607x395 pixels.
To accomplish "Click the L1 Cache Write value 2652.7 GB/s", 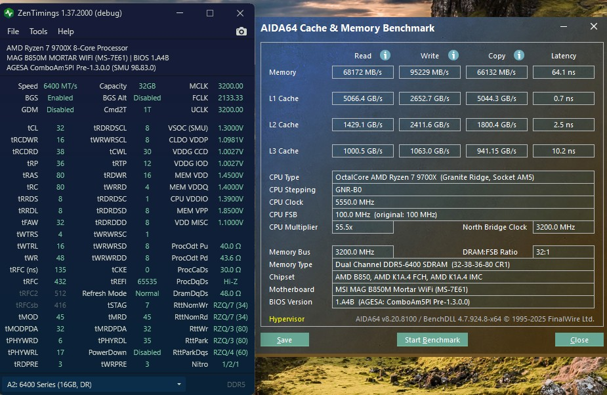I will pos(430,98).
